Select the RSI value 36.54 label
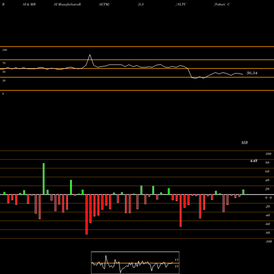The height and width of the screenshot is (274, 274). pos(252,73)
